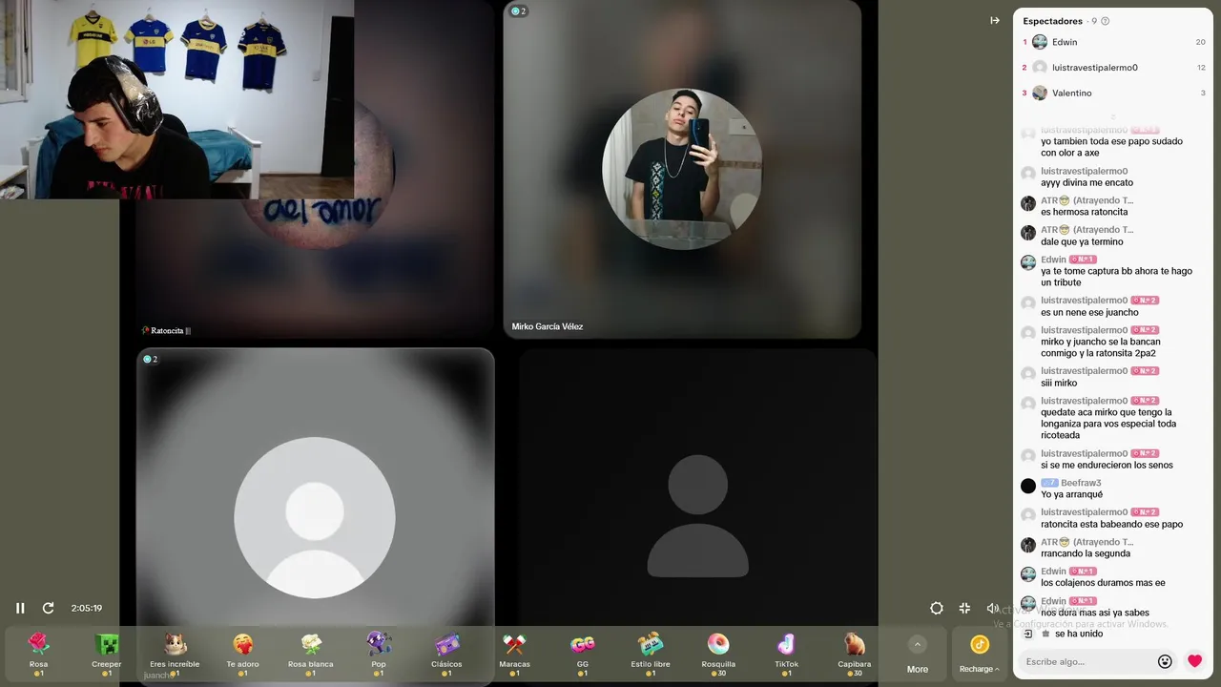The image size is (1221, 687).
Task: Open Beefraw3's black avatar in chat
Action: pos(1028,486)
